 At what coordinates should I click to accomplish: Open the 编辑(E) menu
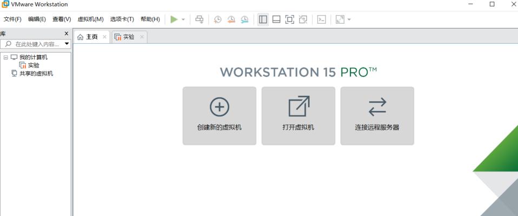point(37,19)
